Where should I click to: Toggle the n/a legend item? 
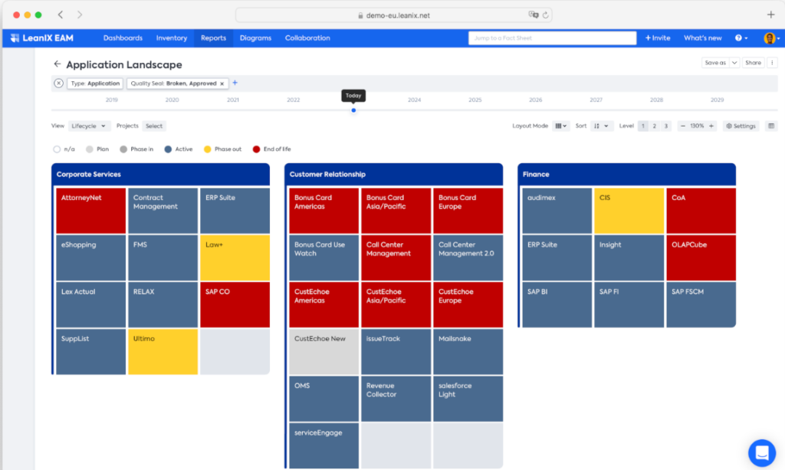(64, 150)
